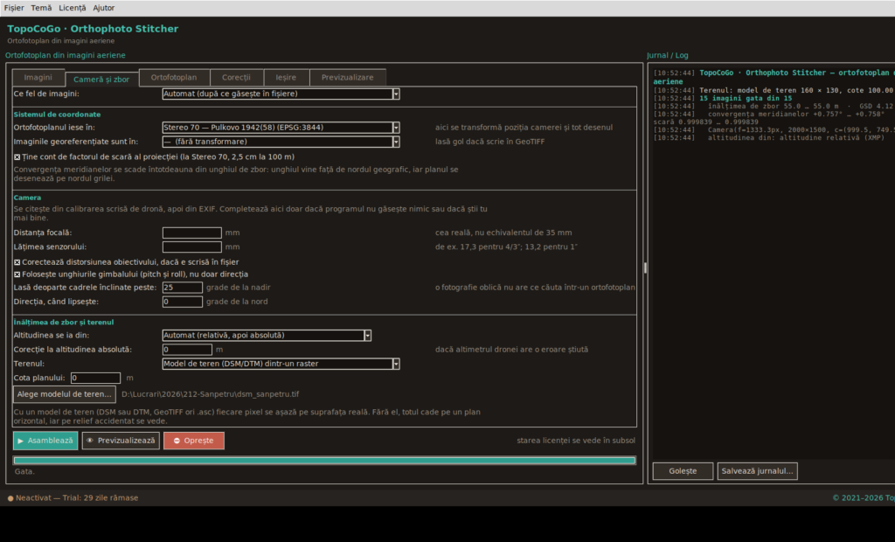This screenshot has height=542, width=895.
Task: Click the log line '15 imagini gata din 15'
Action: (746, 98)
